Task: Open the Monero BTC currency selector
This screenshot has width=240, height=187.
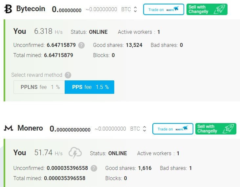Action: (144, 129)
